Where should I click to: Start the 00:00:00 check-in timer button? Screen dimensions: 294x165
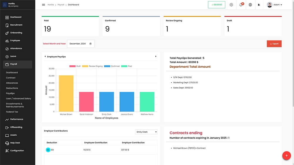216,5
